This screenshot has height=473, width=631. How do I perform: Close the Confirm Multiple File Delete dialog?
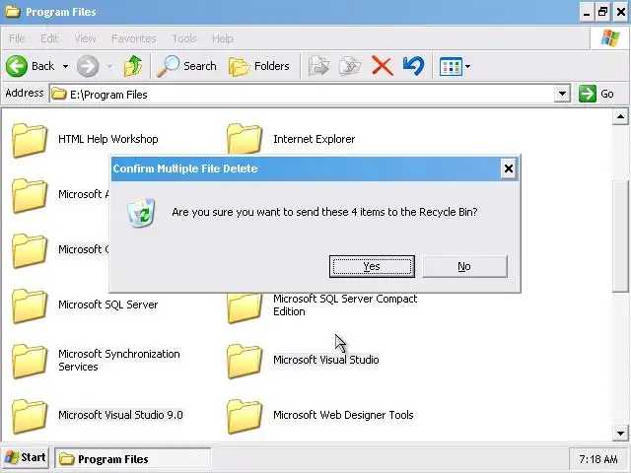[509, 169]
